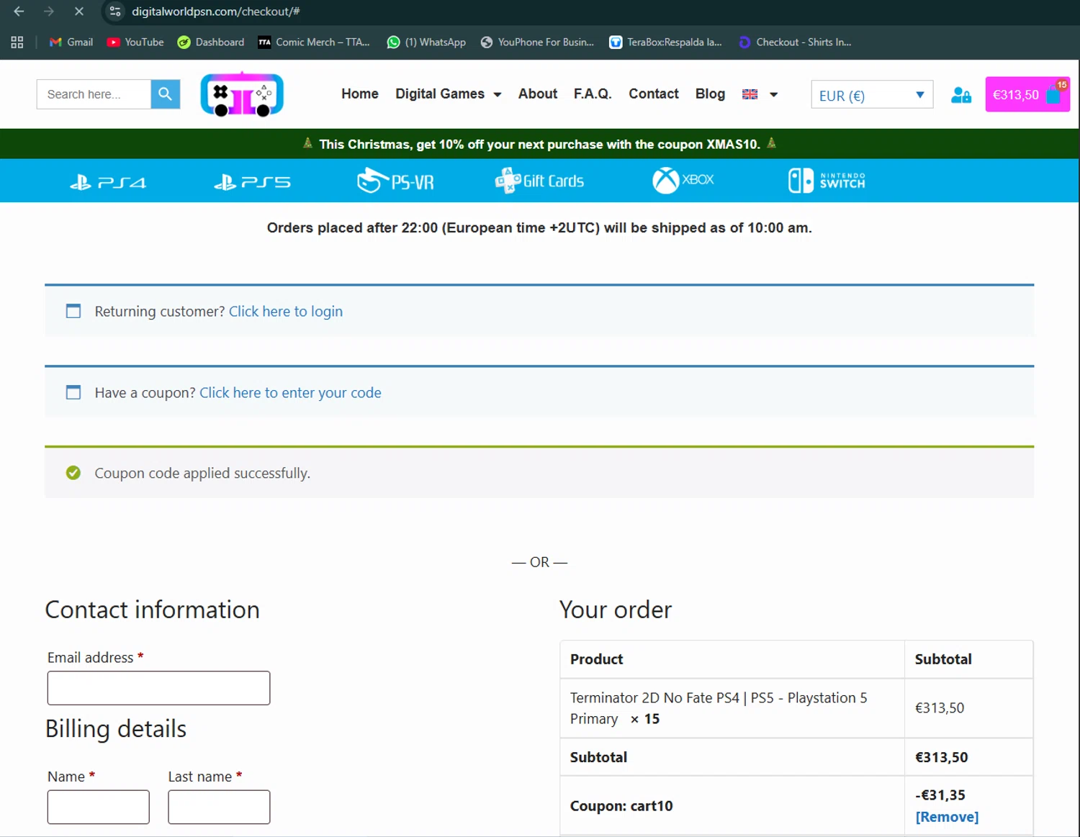Click the Last name input field
This screenshot has width=1080, height=837.
pos(219,807)
